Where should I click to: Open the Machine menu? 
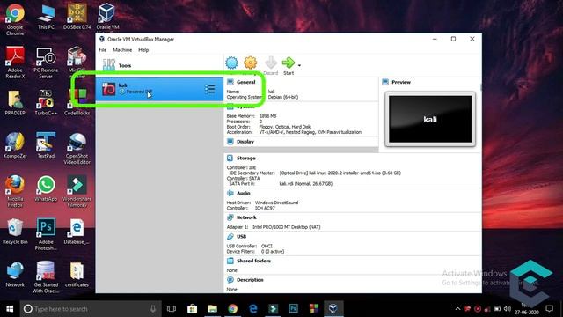pyautogui.click(x=122, y=50)
